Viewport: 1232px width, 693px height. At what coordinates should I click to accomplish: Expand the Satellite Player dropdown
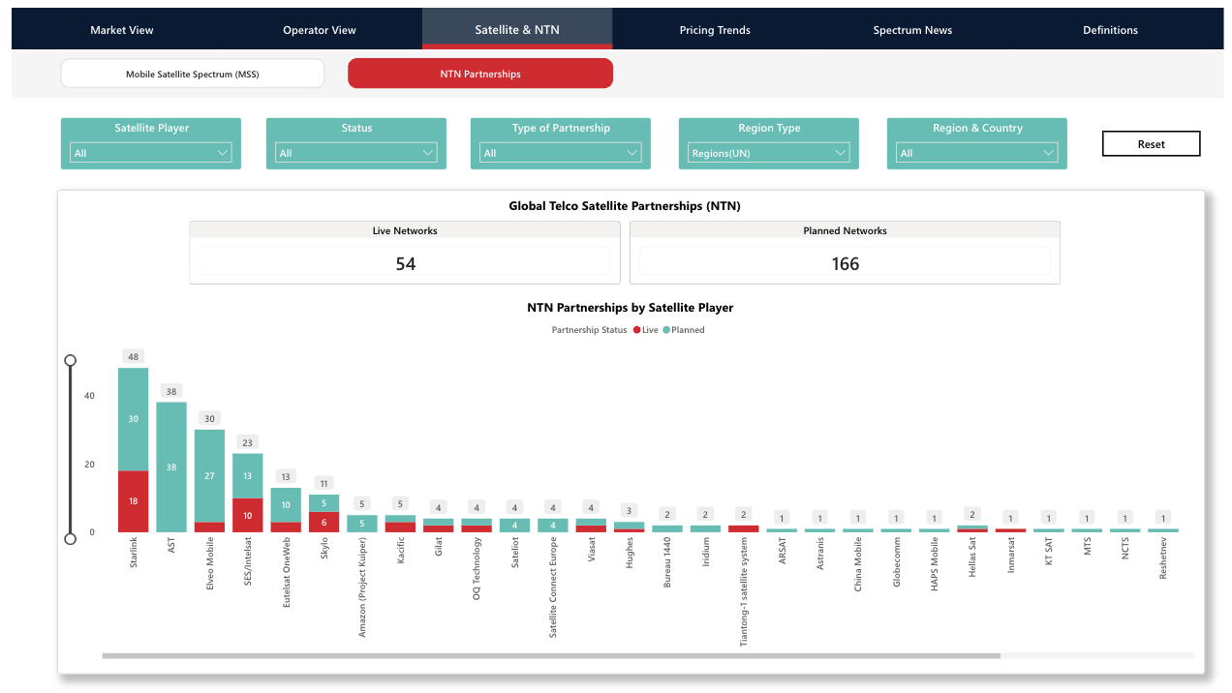151,153
